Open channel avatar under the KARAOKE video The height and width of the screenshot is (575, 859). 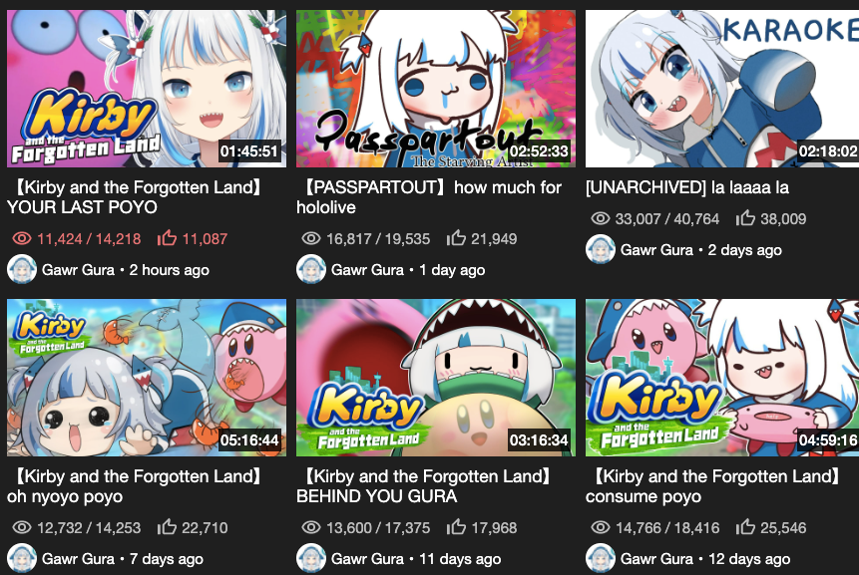601,249
